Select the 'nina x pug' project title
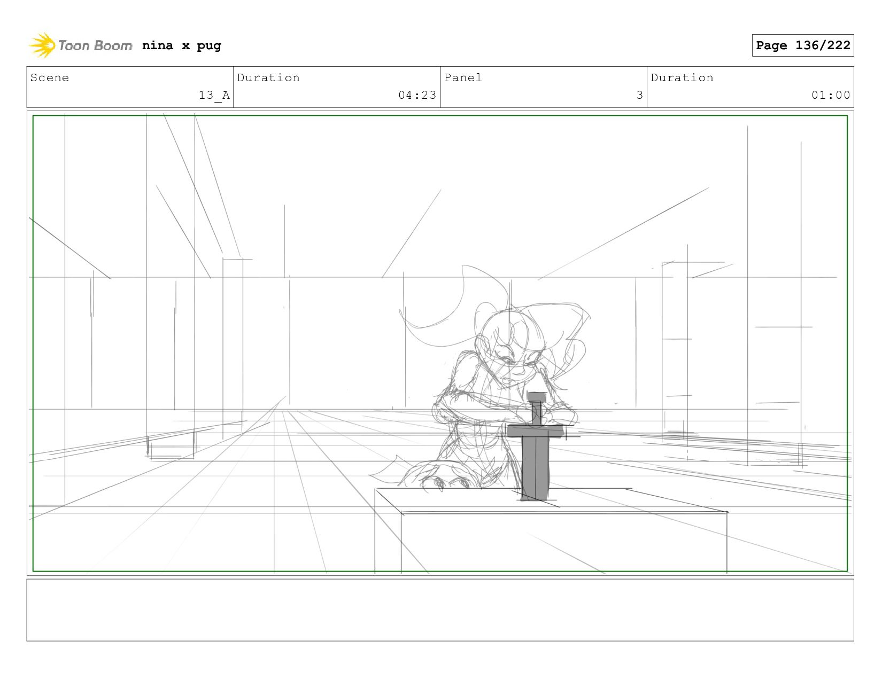This screenshot has height=681, width=882. pyautogui.click(x=182, y=45)
